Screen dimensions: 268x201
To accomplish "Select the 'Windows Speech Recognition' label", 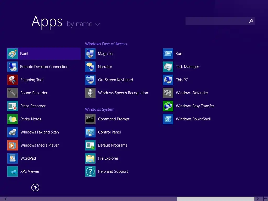I will pos(123,93).
